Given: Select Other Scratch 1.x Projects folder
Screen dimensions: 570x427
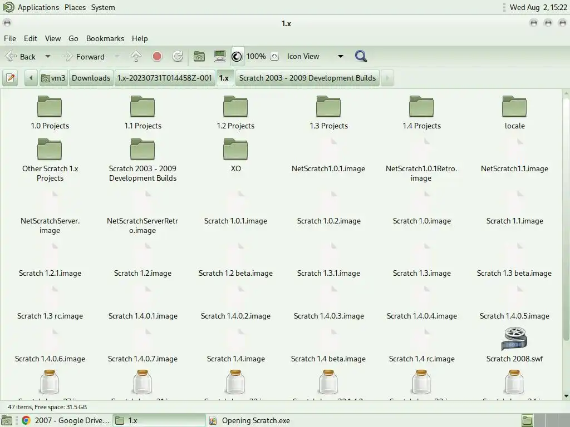Looking at the screenshot, I should coord(50,149).
